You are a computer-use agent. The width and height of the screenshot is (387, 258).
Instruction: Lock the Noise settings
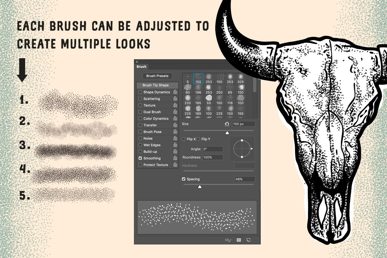pyautogui.click(x=176, y=138)
